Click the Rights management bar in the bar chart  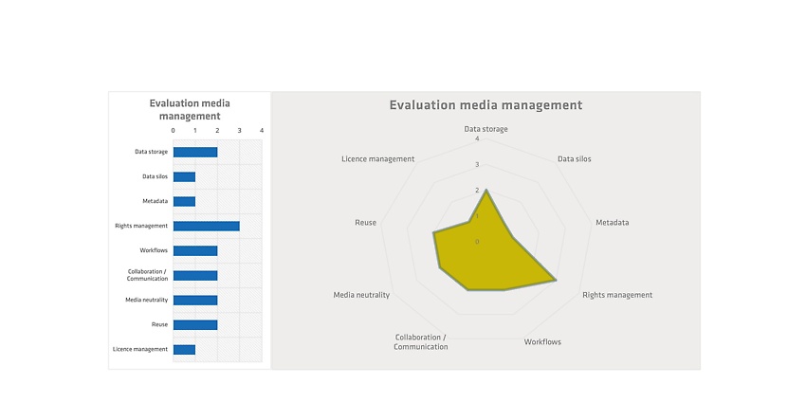coord(206,227)
